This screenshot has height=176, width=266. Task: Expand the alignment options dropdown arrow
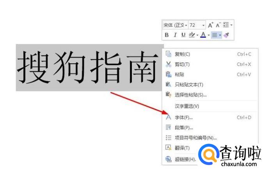click(x=220, y=35)
